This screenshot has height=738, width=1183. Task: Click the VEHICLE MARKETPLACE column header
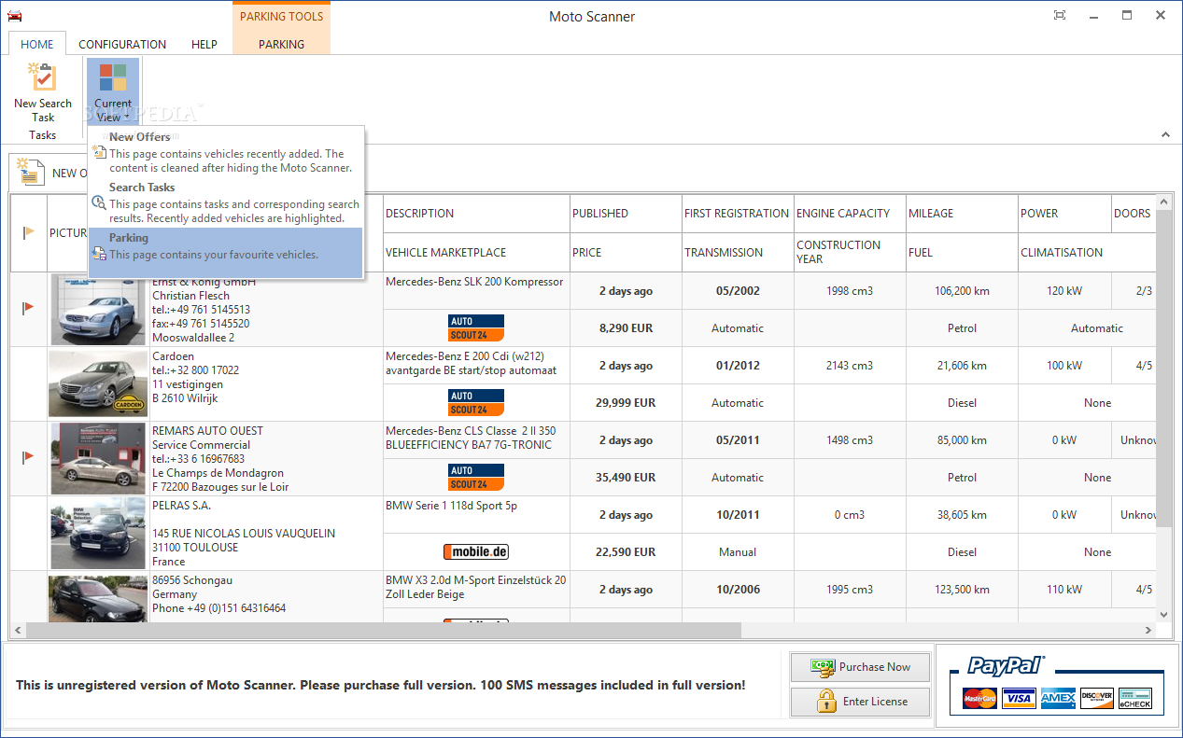coord(476,253)
